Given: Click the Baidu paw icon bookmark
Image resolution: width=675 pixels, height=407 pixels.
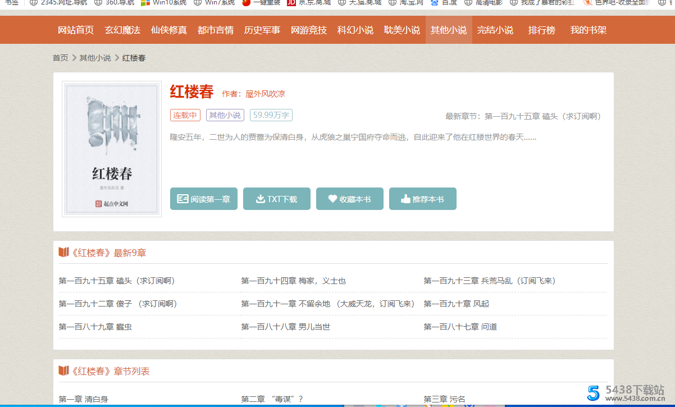Looking at the screenshot, I should pyautogui.click(x=434, y=2).
